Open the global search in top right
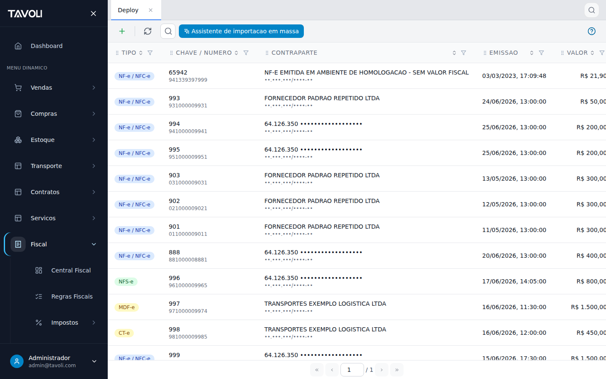Viewport: 606px width, 379px height. pyautogui.click(x=592, y=10)
